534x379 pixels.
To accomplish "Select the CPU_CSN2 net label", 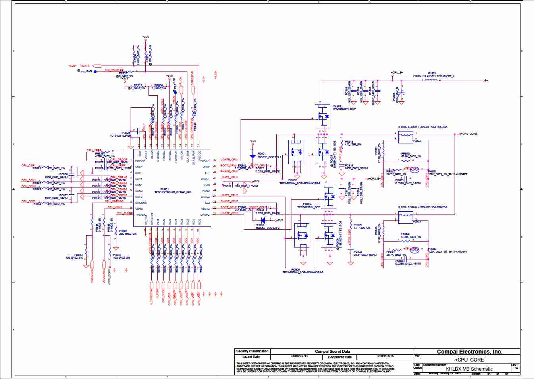I will pyautogui.click(x=28, y=186).
